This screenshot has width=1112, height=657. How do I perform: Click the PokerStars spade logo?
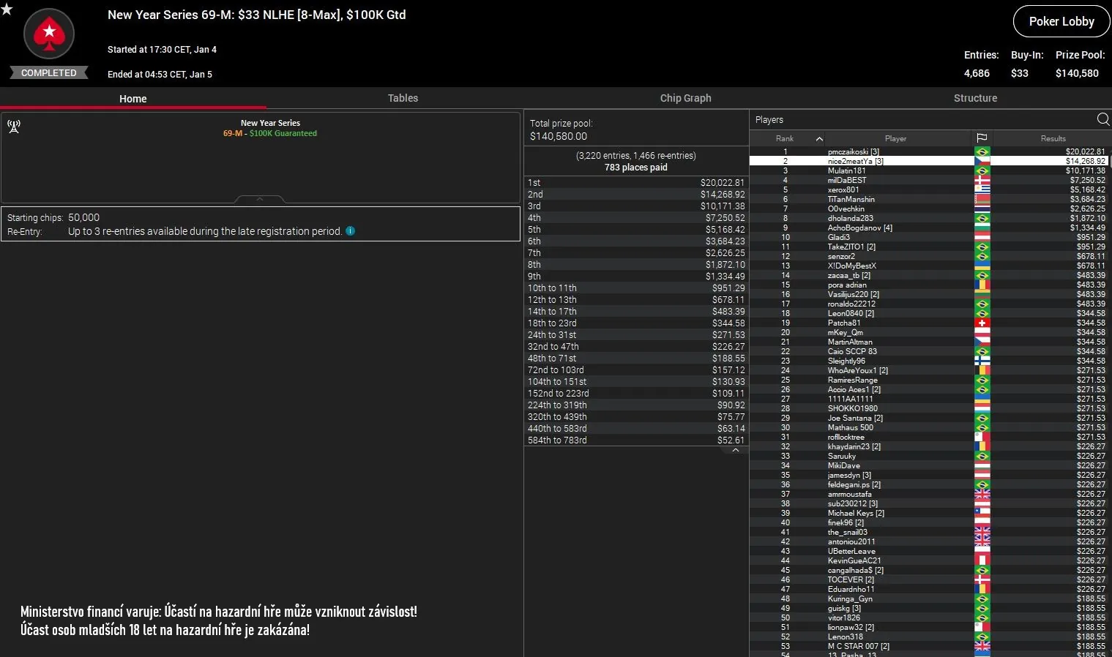48,34
